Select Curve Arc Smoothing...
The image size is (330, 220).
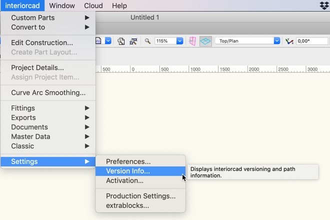click(x=48, y=92)
